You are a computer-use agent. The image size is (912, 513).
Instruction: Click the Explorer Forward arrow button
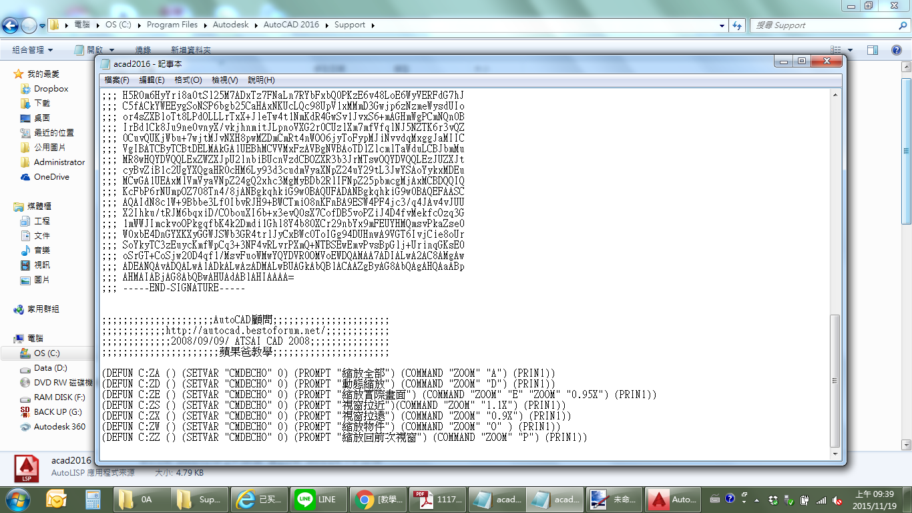tap(29, 25)
